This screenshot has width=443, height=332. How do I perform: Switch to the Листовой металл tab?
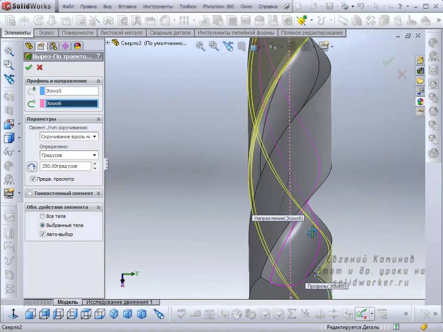pyautogui.click(x=121, y=33)
